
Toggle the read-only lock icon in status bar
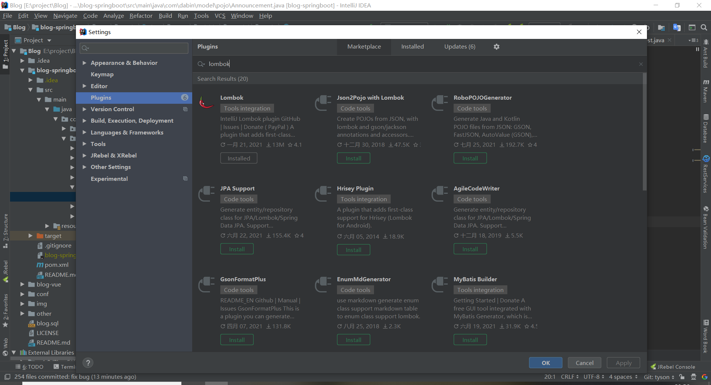(682, 377)
